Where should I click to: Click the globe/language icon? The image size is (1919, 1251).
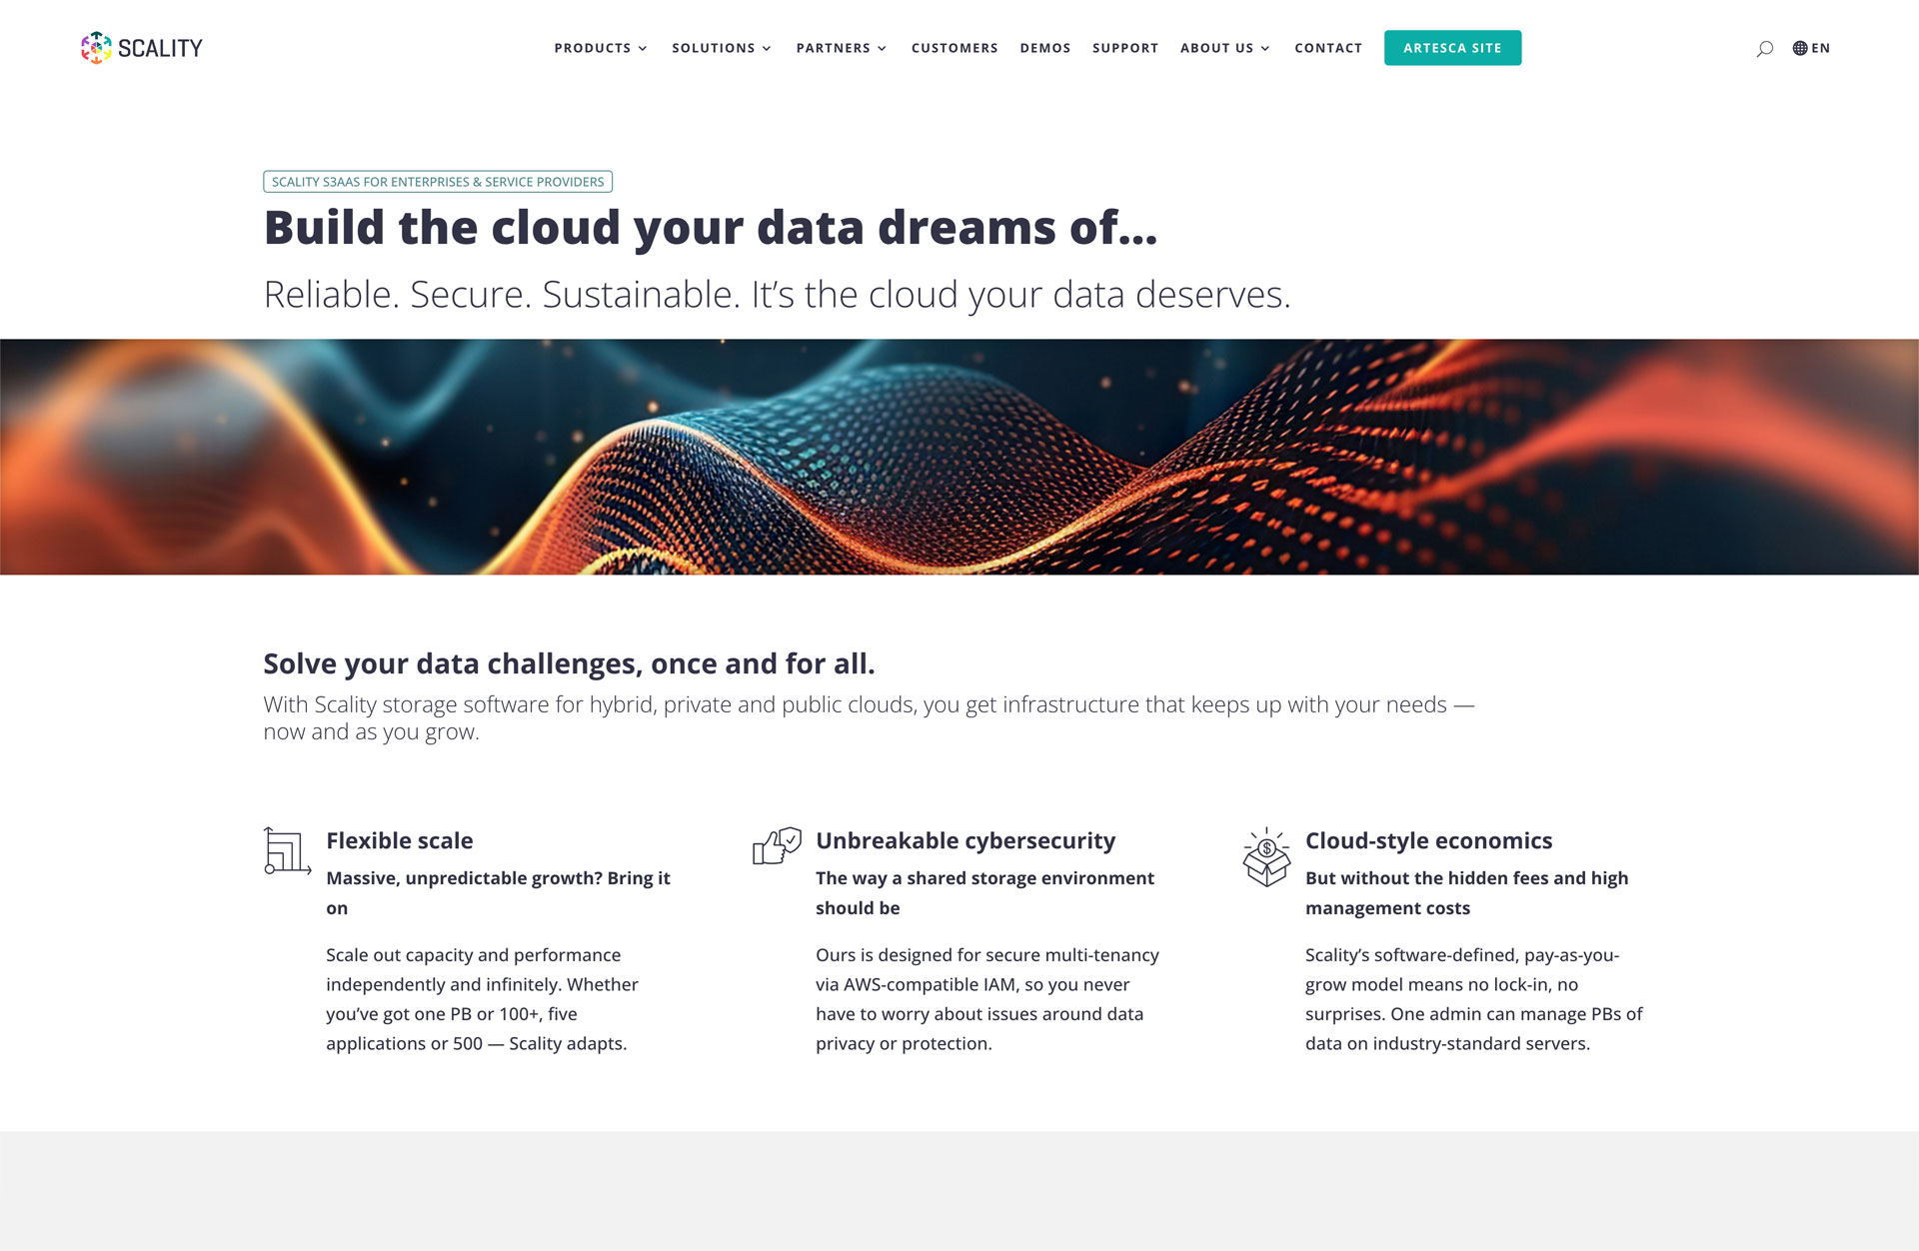pyautogui.click(x=1800, y=48)
